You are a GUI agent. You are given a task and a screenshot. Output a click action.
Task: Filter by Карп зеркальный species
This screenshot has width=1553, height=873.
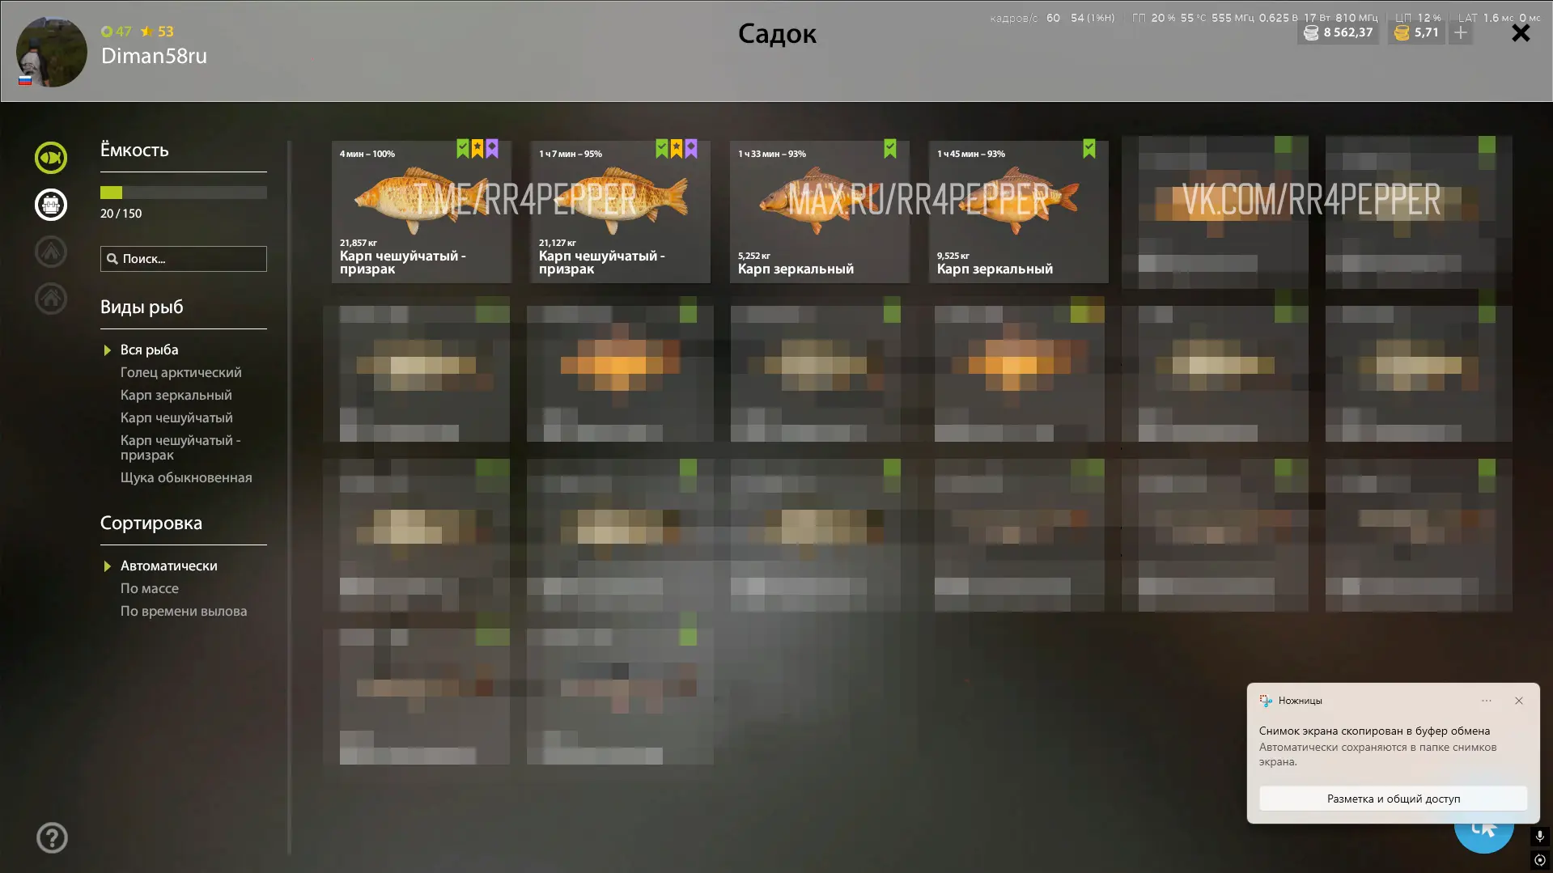[176, 395]
